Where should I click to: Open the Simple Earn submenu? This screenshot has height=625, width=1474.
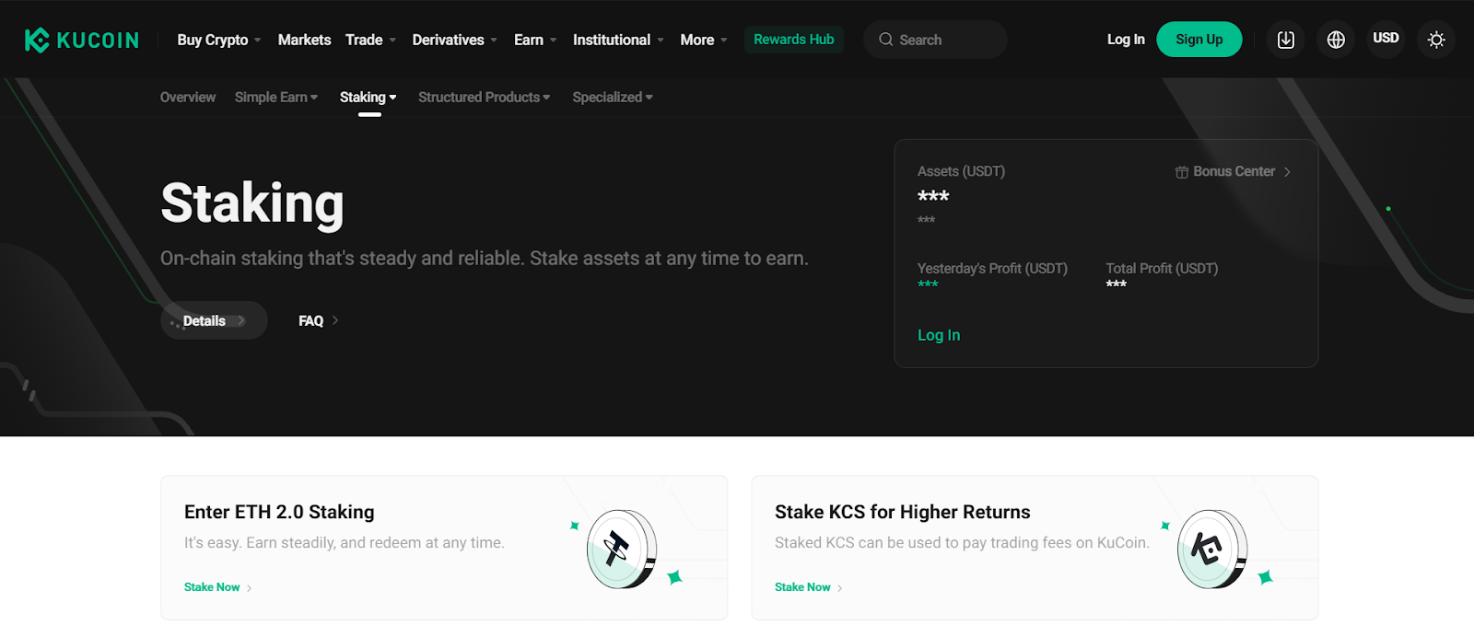pyautogui.click(x=275, y=98)
